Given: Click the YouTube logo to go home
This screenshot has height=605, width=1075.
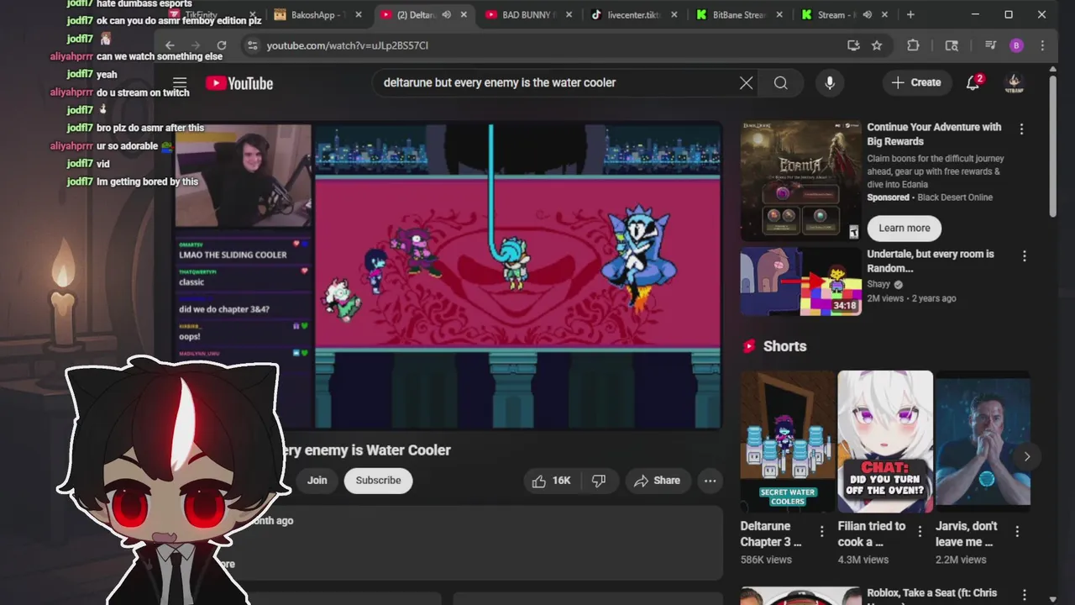Looking at the screenshot, I should (239, 82).
